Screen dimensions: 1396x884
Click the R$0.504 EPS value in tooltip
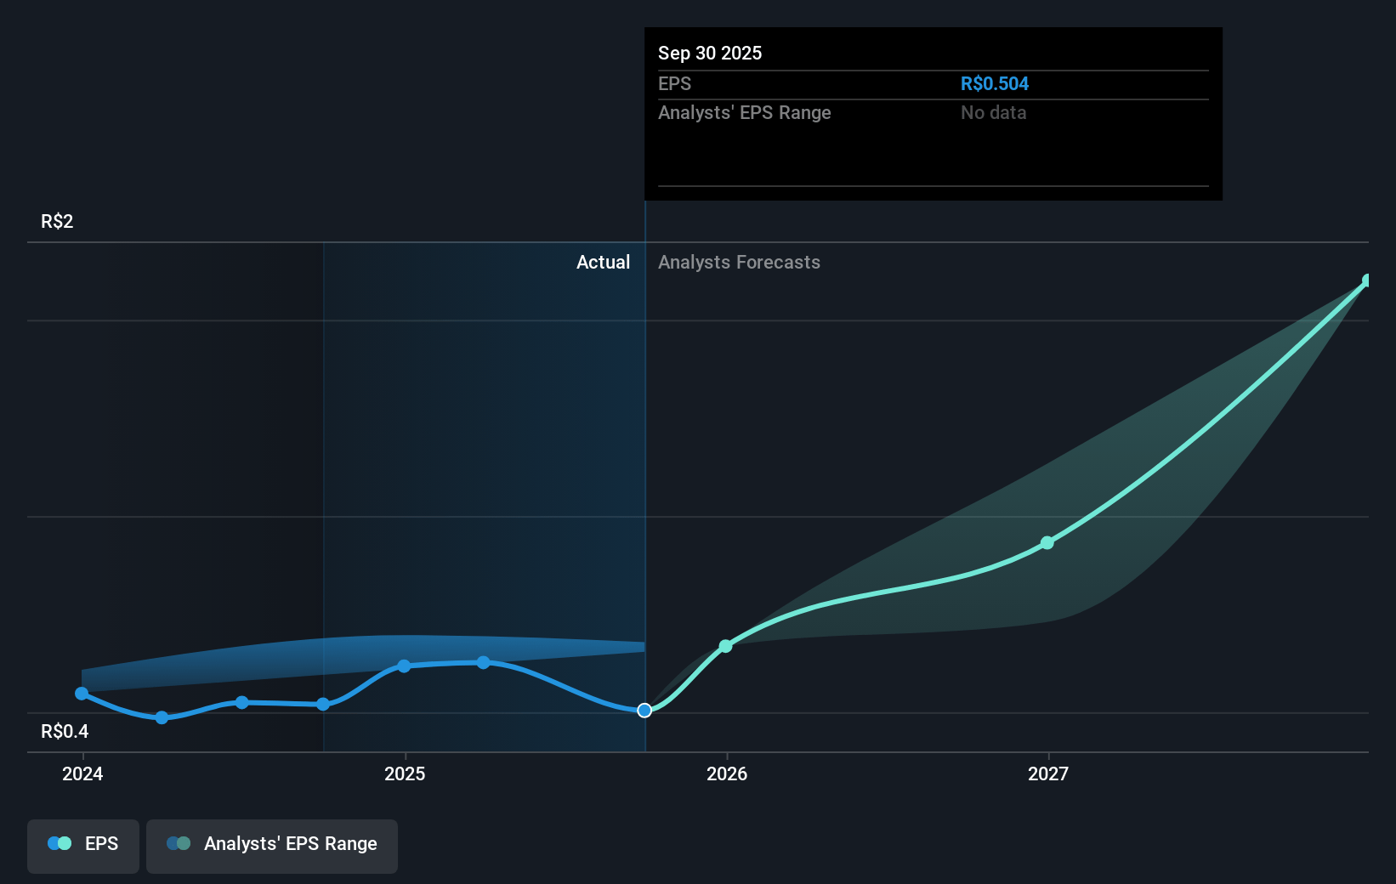pyautogui.click(x=994, y=84)
